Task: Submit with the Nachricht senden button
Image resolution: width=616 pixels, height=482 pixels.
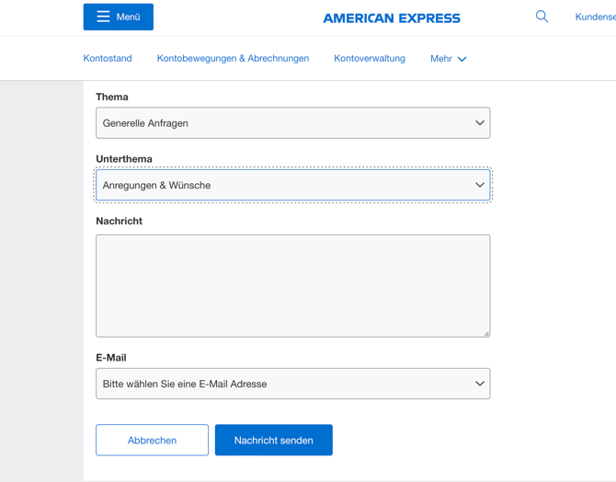Action: click(273, 440)
